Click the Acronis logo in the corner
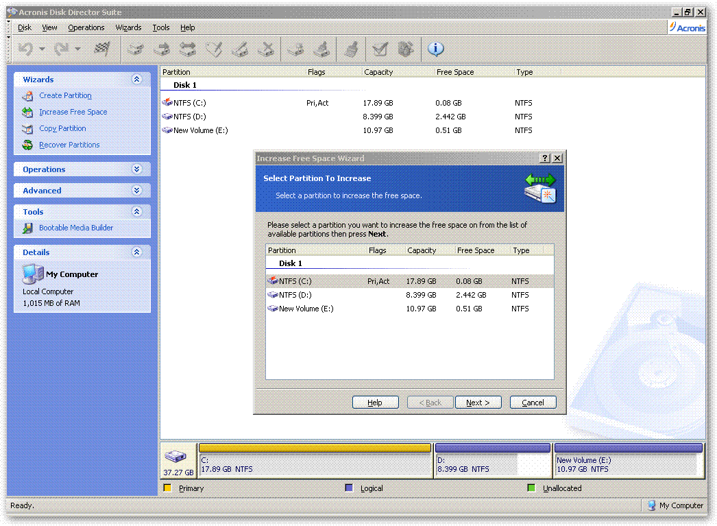717x526 pixels. point(688,27)
